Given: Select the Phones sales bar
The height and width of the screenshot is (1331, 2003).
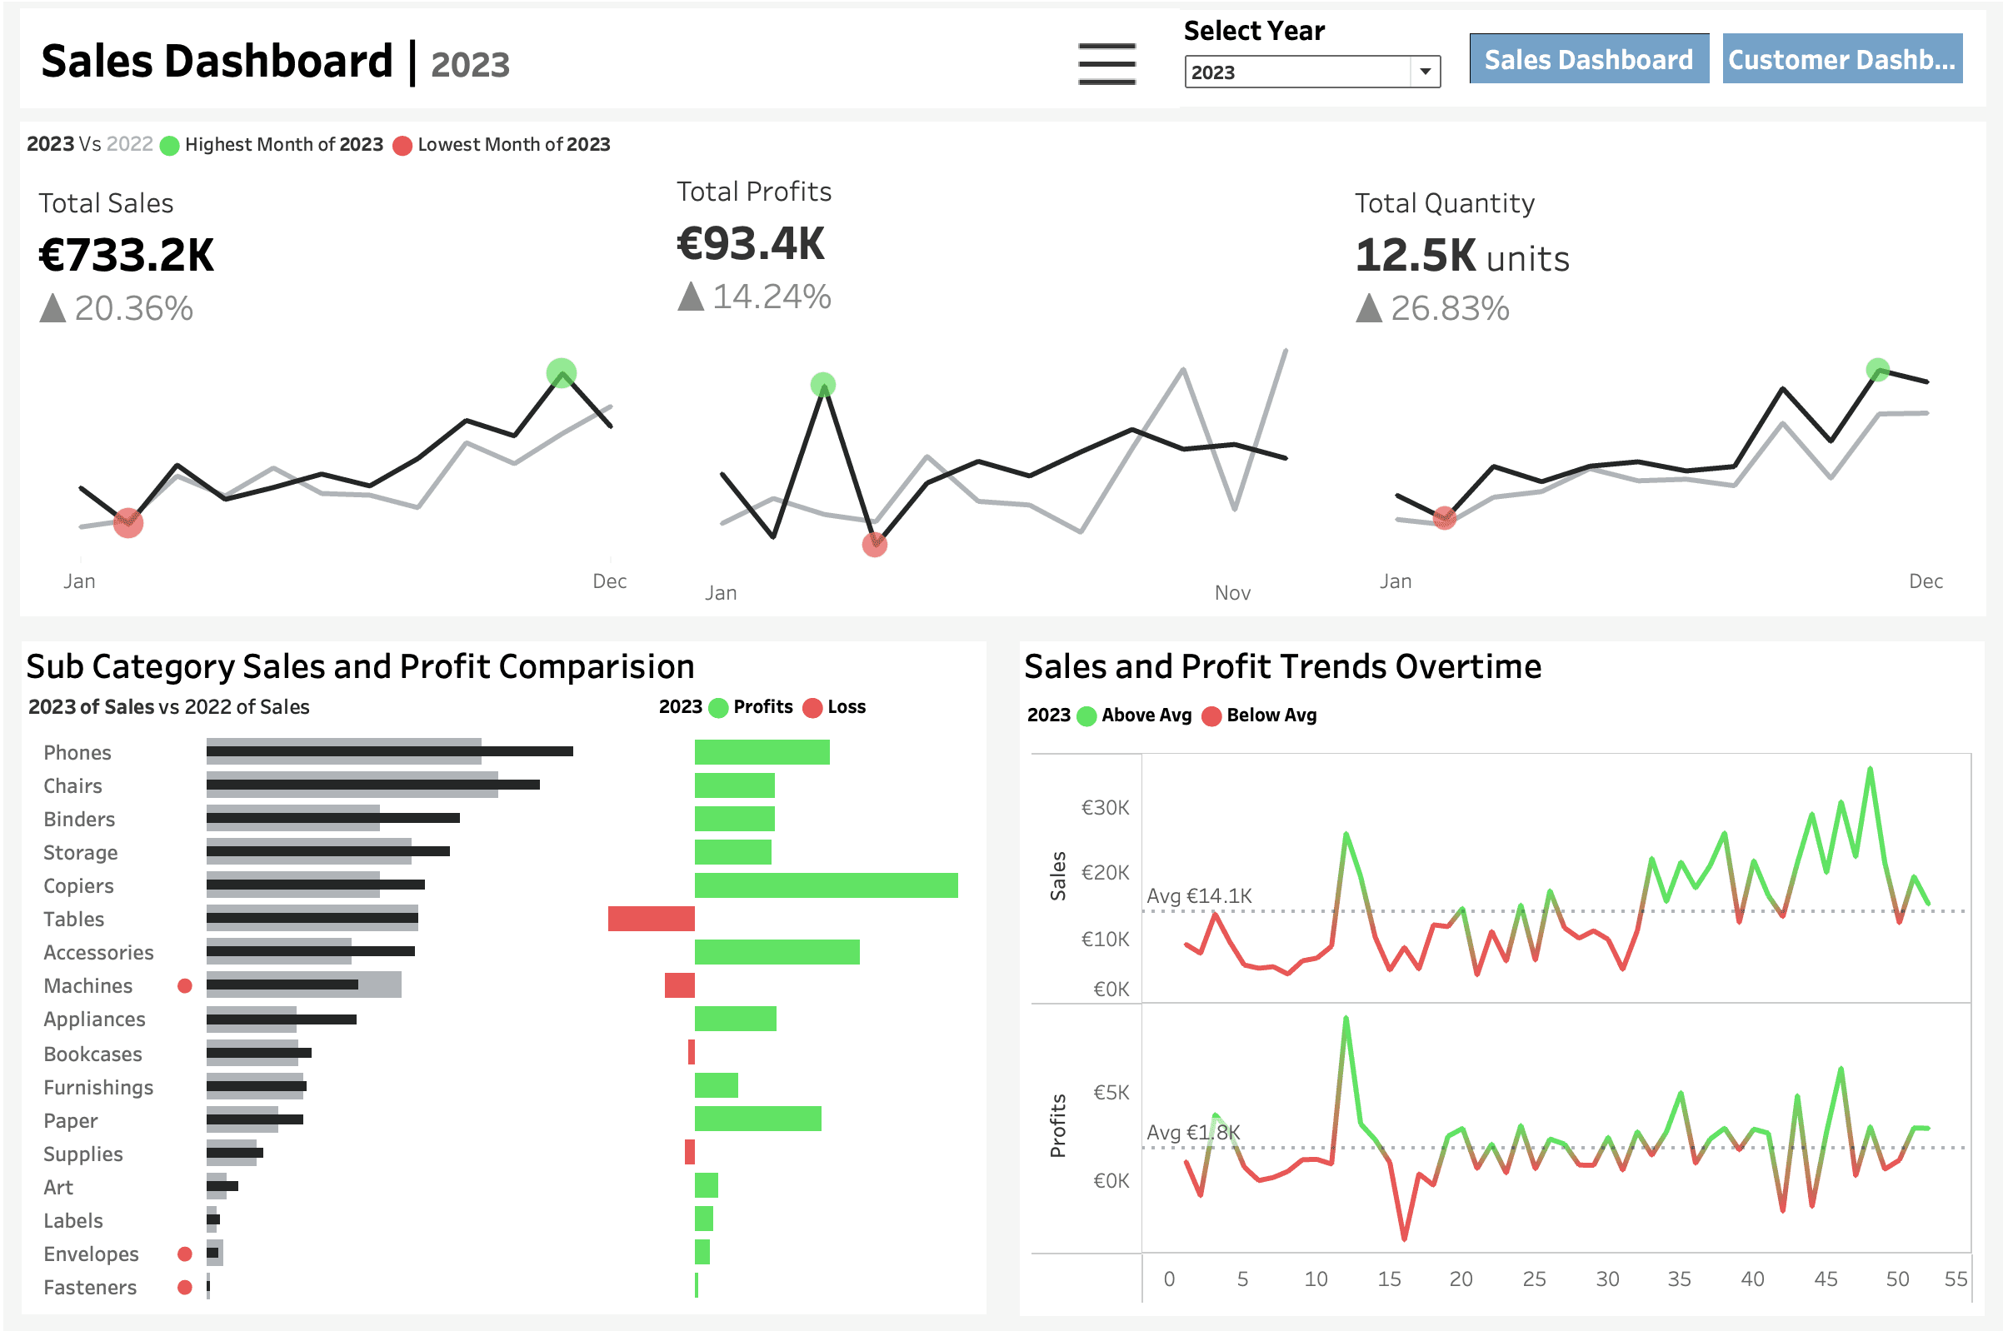Looking at the screenshot, I should tap(390, 751).
